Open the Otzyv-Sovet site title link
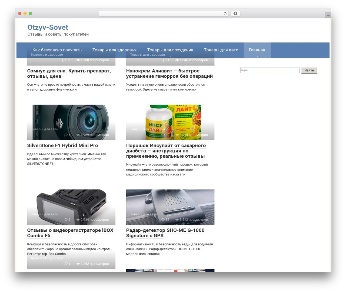The width and height of the screenshot is (346, 293). tap(48, 27)
